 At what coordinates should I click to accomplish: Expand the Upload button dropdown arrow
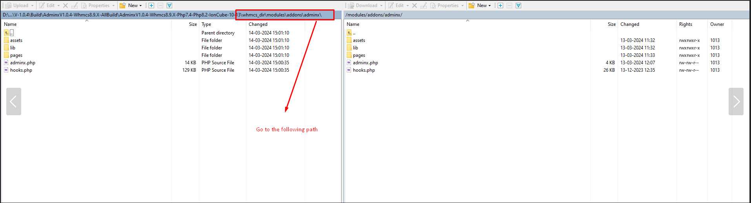(32, 5)
